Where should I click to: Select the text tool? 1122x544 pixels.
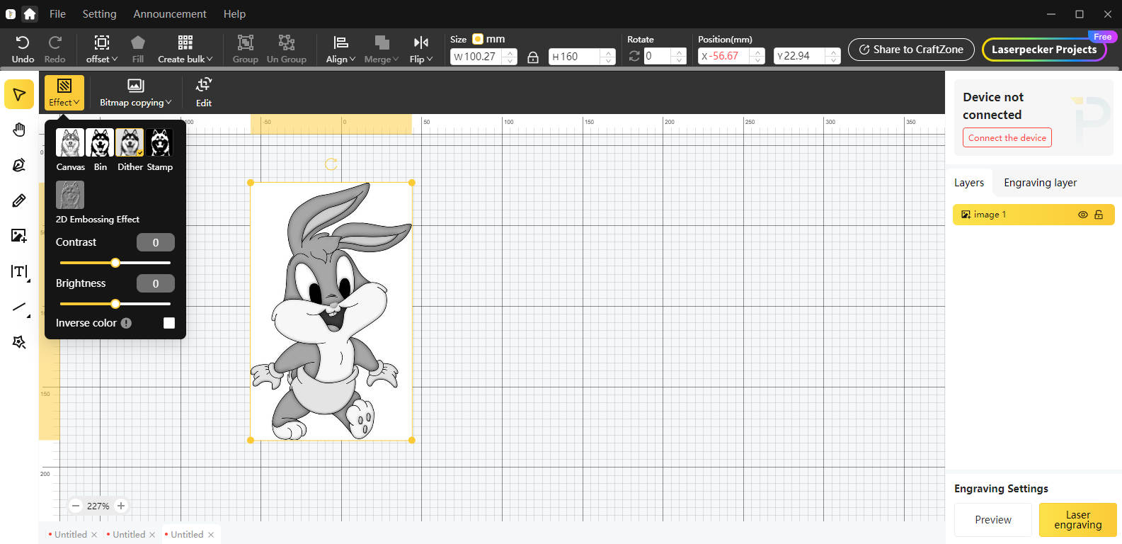coord(19,271)
